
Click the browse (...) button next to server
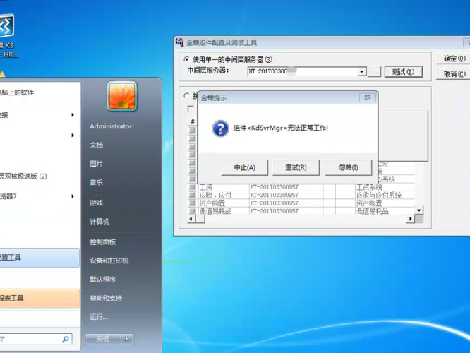click(374, 72)
